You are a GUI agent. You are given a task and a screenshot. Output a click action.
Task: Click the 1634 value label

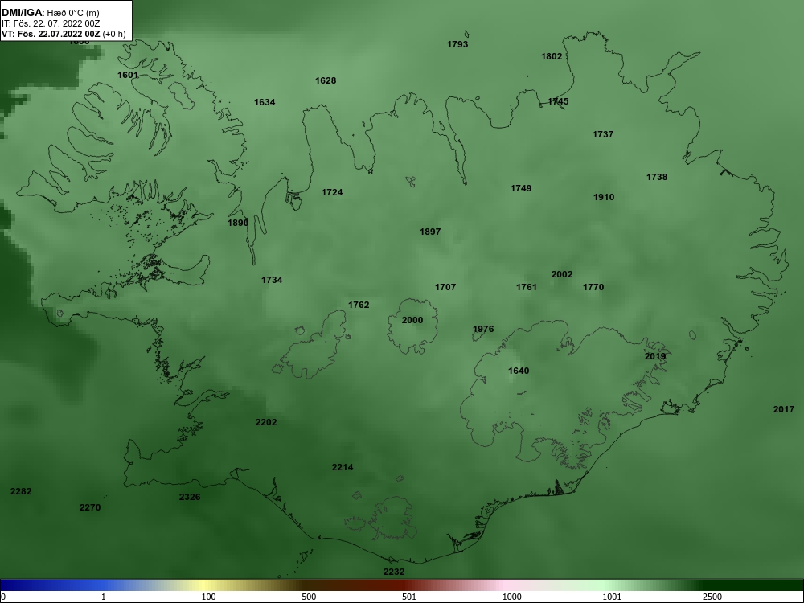point(265,103)
